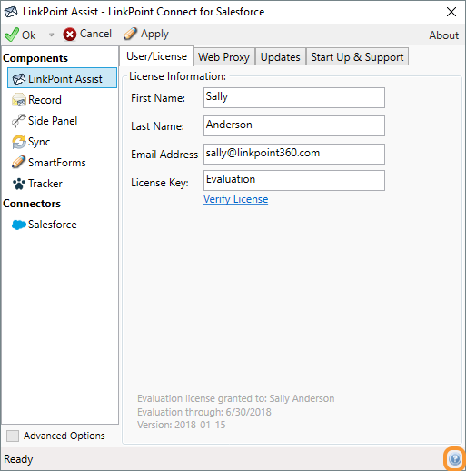The width and height of the screenshot is (466, 471).
Task: Open the Side Panel component icon
Action: point(19,121)
